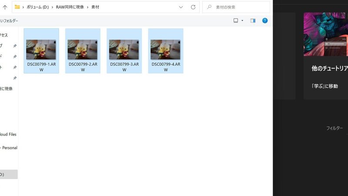Select thumbnail of DSC00799-1.ARW
The width and height of the screenshot is (348, 196).
pyautogui.click(x=41, y=50)
